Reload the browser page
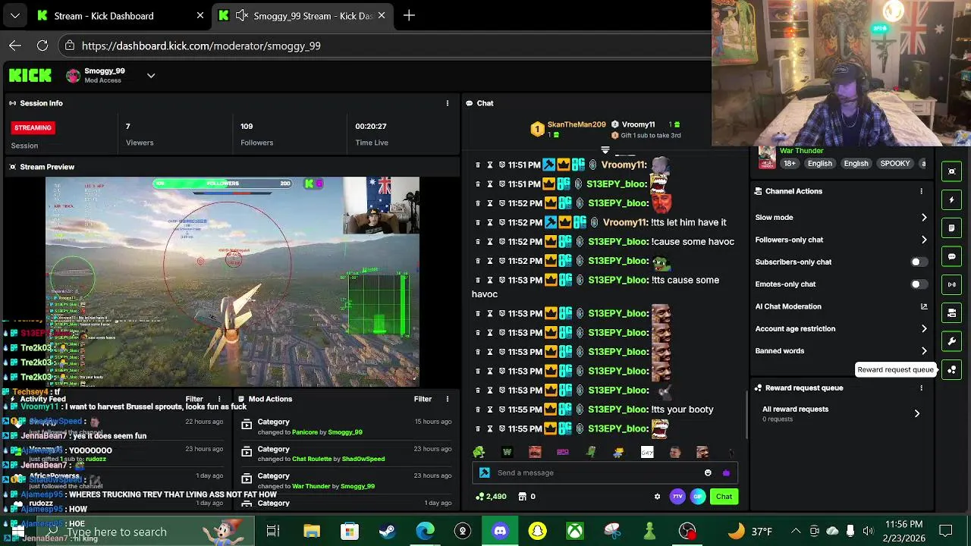Image resolution: width=971 pixels, height=546 pixels. pyautogui.click(x=42, y=45)
